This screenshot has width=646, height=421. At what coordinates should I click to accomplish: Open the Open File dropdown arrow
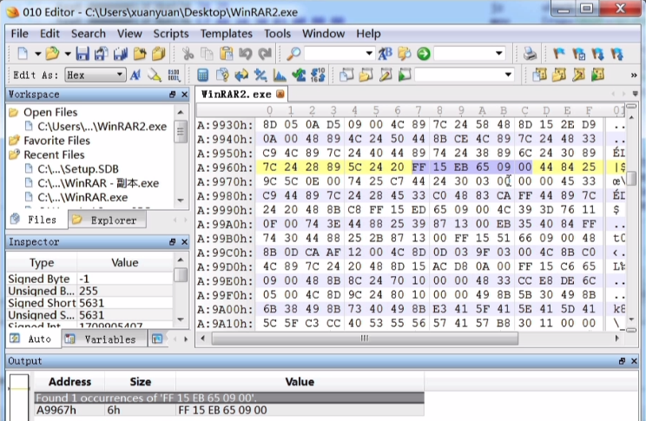(x=68, y=54)
